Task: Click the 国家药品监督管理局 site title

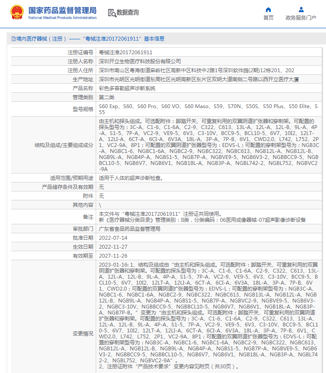Action: (62, 10)
